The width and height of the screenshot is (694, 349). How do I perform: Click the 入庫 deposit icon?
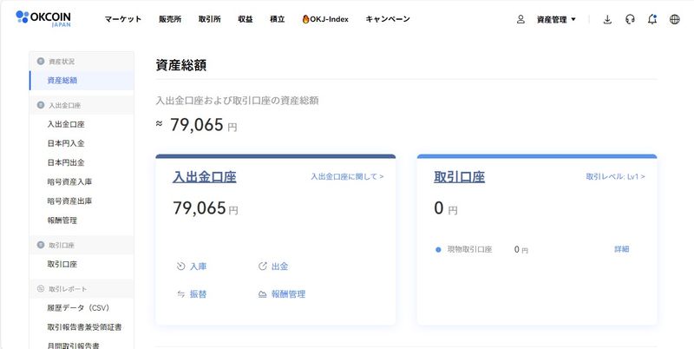click(x=181, y=266)
